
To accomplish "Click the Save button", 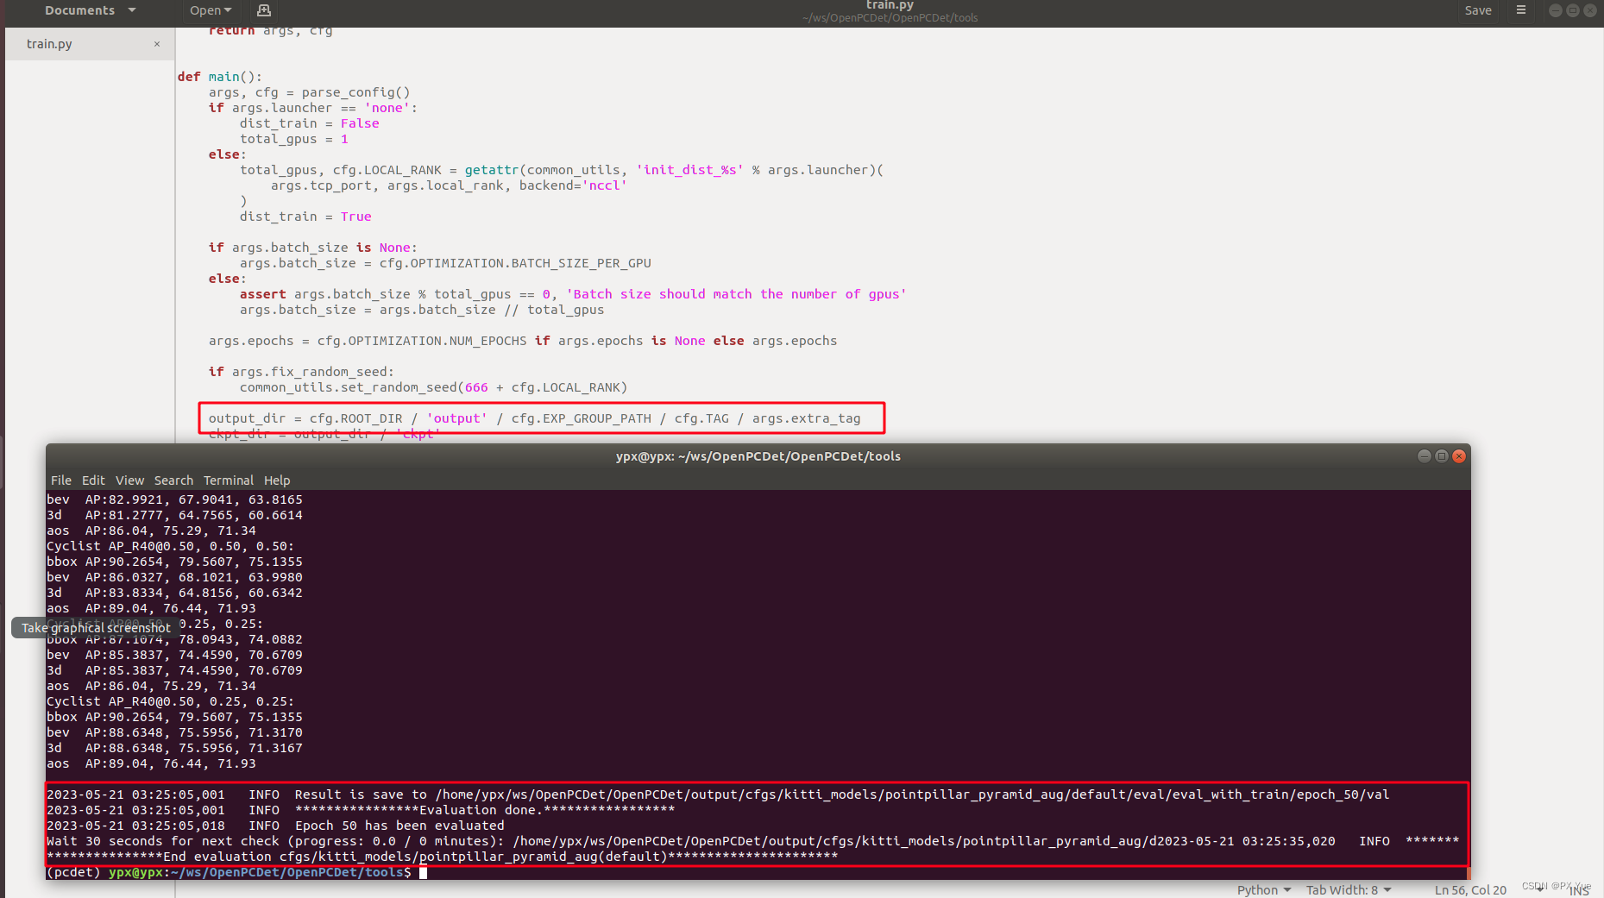I will [1477, 10].
